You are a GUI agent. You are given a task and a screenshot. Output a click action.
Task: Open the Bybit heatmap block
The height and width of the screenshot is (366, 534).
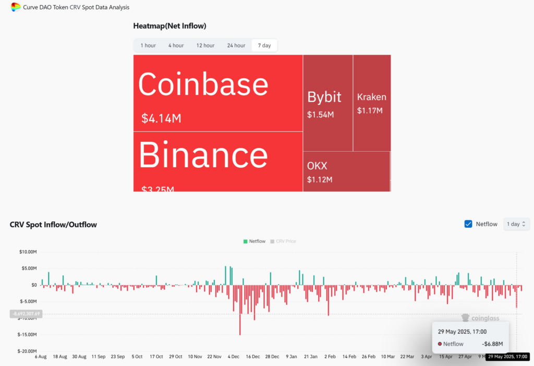click(327, 103)
